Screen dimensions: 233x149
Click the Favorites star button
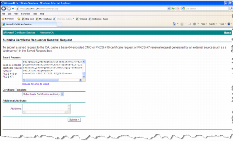pos(8,19)
